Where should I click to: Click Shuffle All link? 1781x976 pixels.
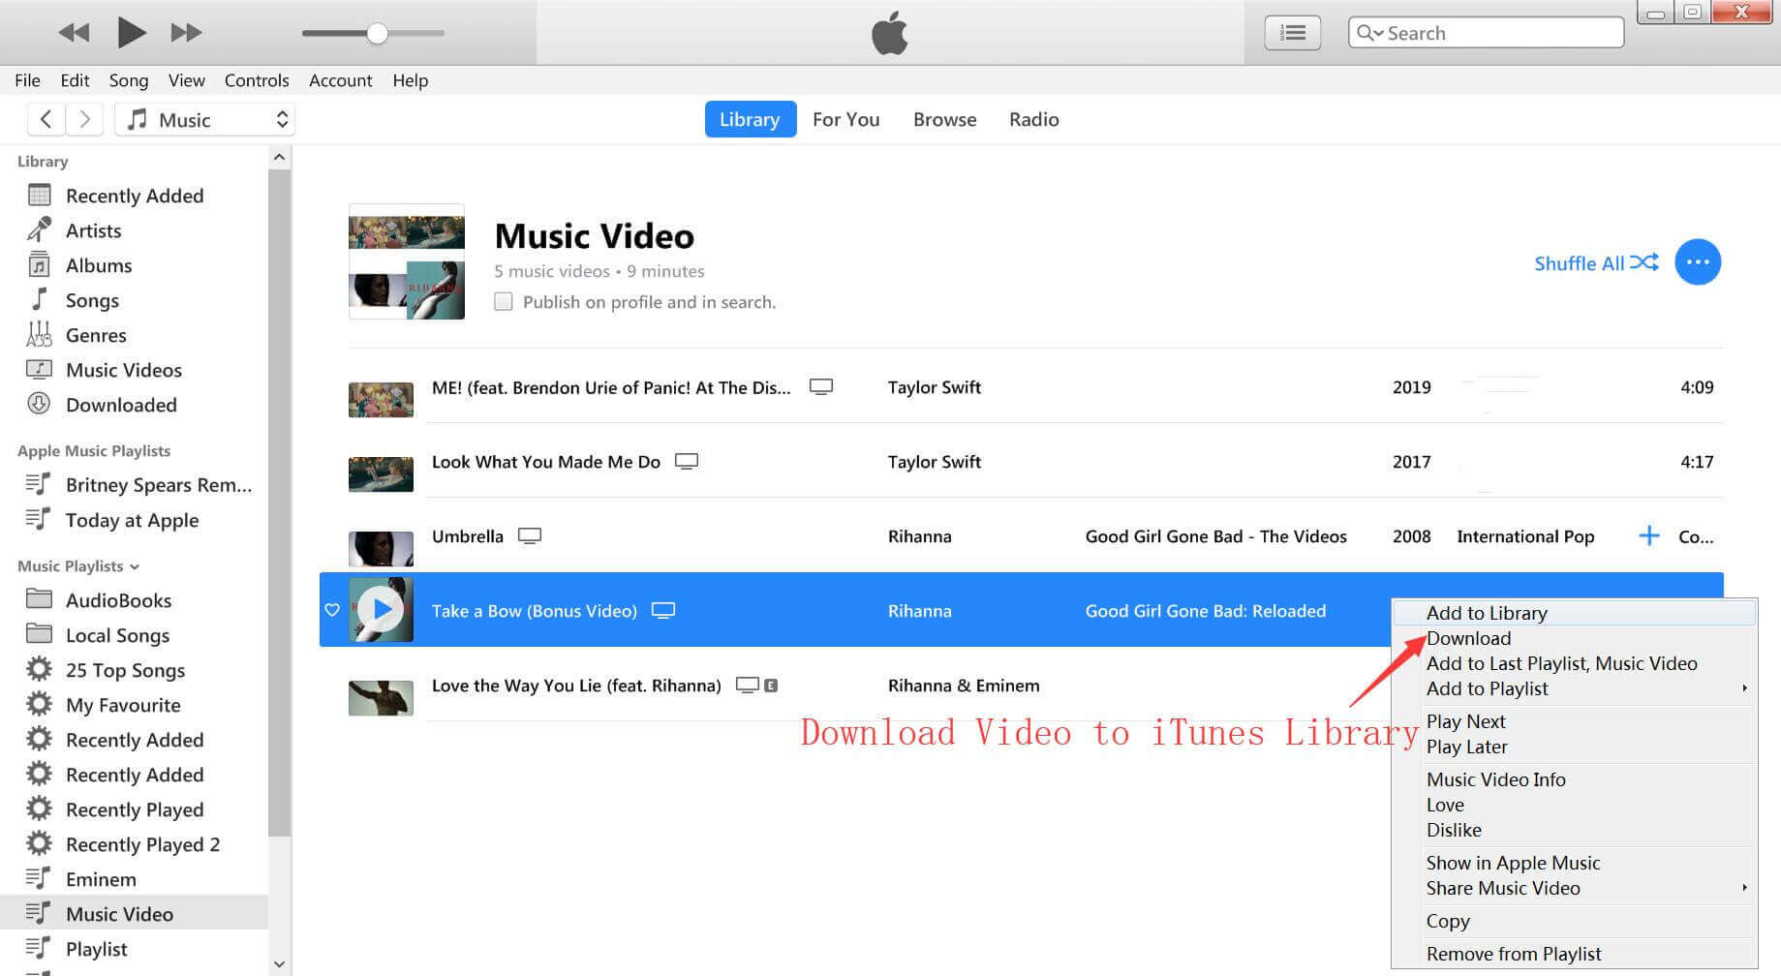1596,262
